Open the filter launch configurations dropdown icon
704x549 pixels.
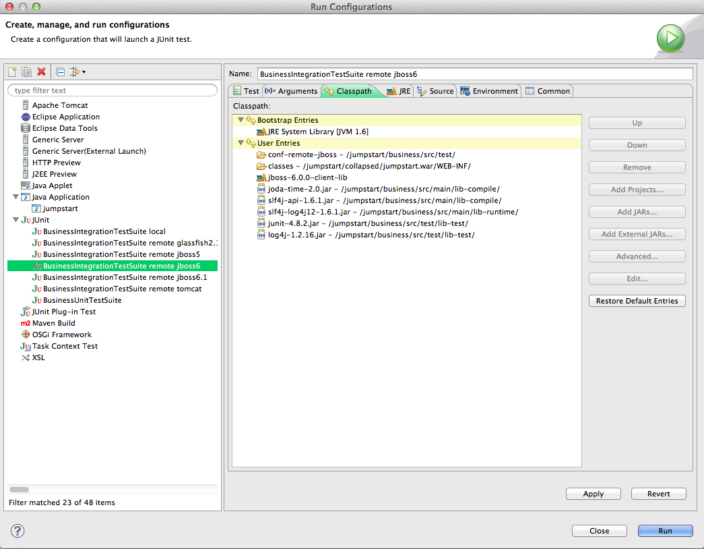pos(77,71)
